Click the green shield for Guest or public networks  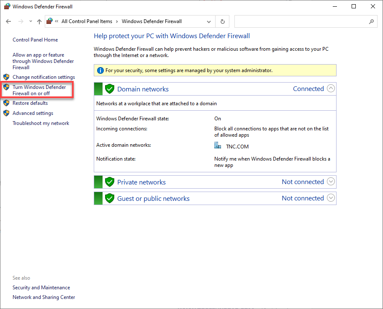pyautogui.click(x=110, y=198)
